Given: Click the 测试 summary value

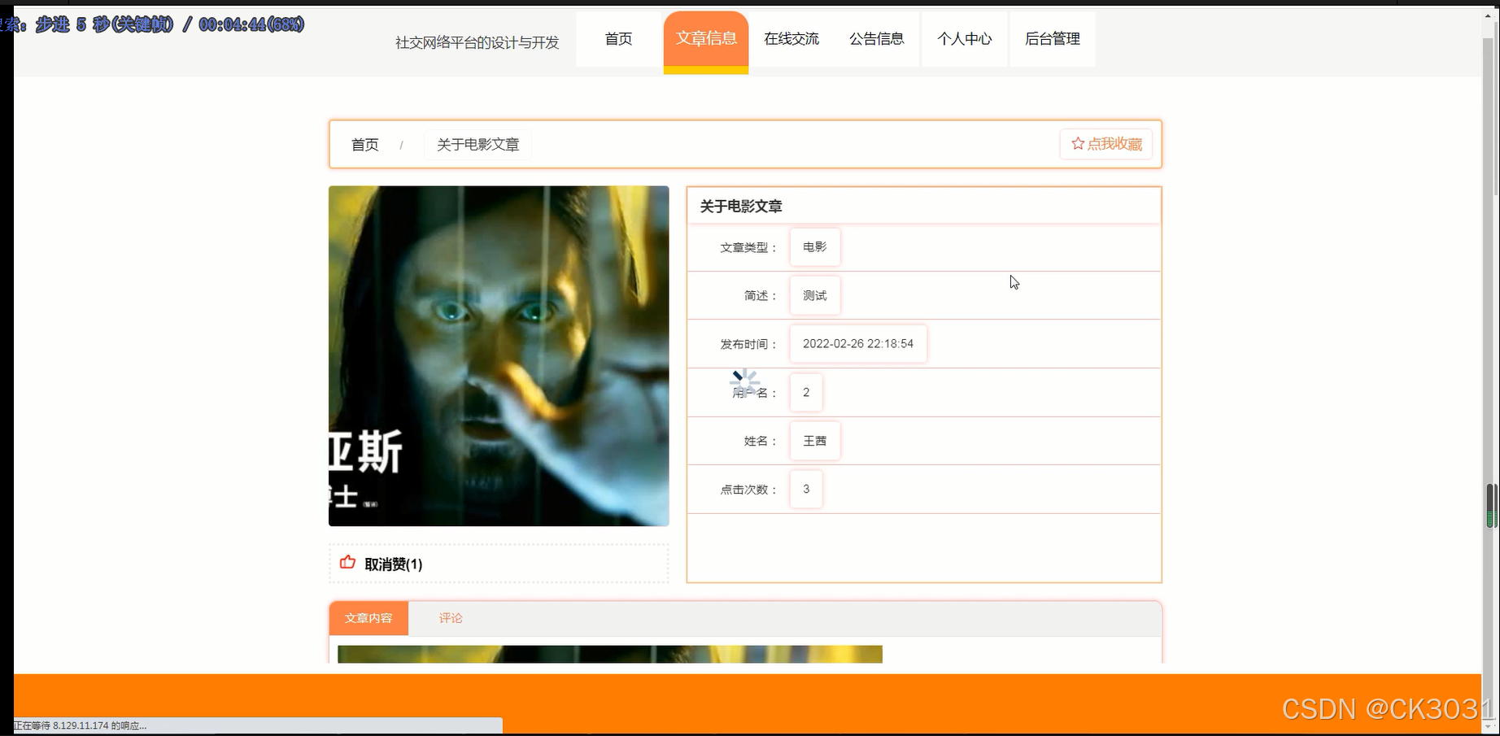Looking at the screenshot, I should pyautogui.click(x=814, y=295).
